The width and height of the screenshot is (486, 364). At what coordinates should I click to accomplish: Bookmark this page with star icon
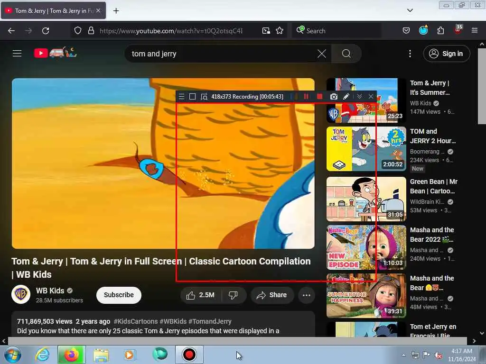[280, 31]
